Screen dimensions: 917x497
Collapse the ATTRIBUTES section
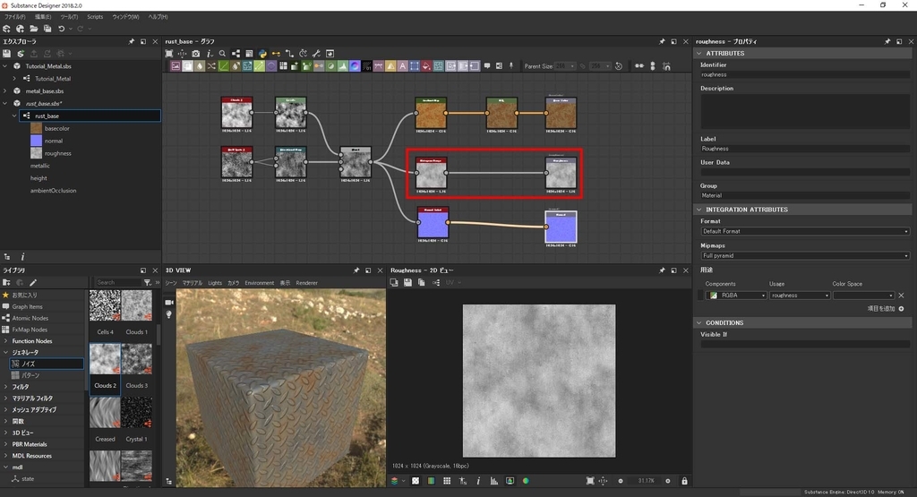700,53
